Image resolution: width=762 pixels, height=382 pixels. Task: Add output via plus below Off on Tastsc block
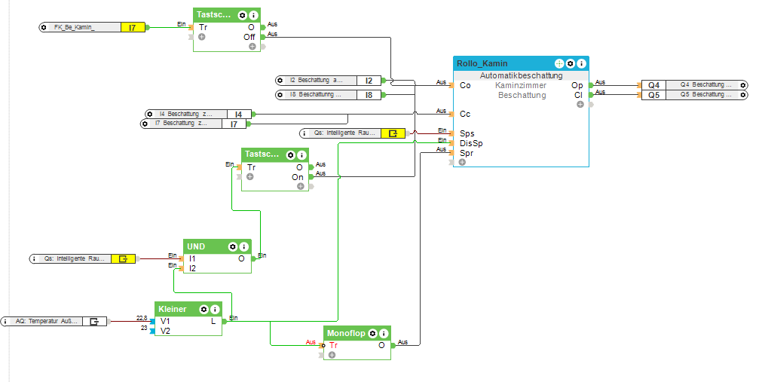click(x=252, y=47)
